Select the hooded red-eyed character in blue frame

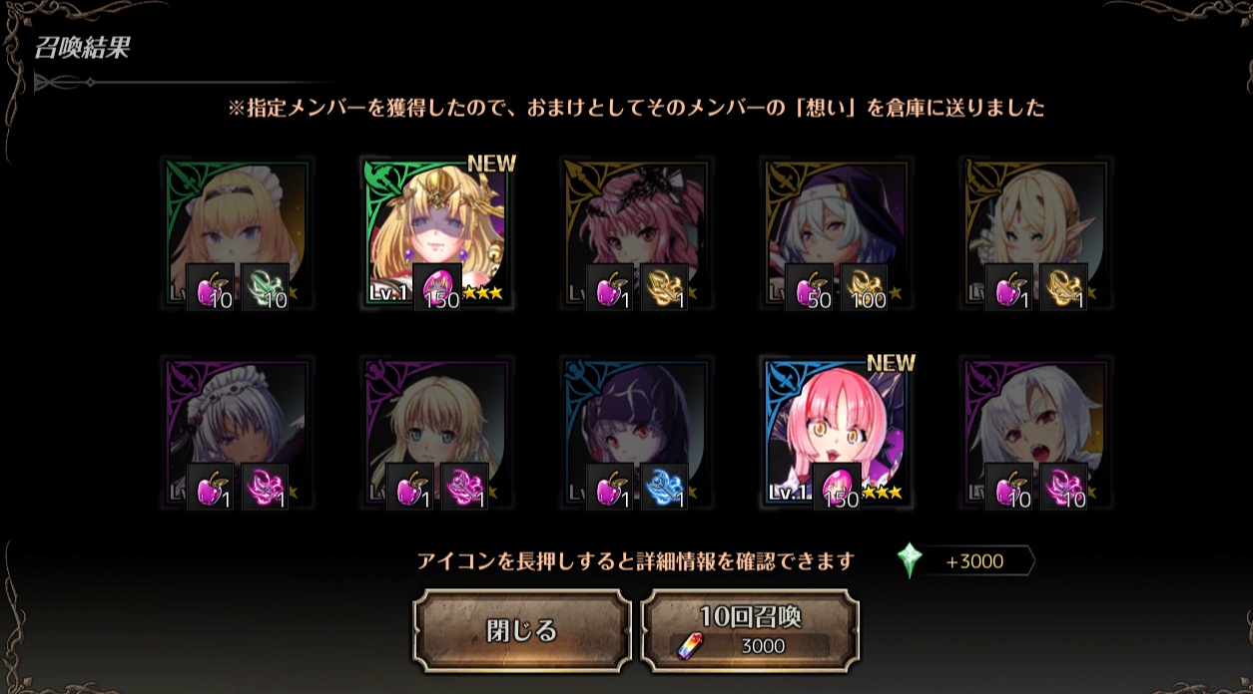click(x=637, y=433)
